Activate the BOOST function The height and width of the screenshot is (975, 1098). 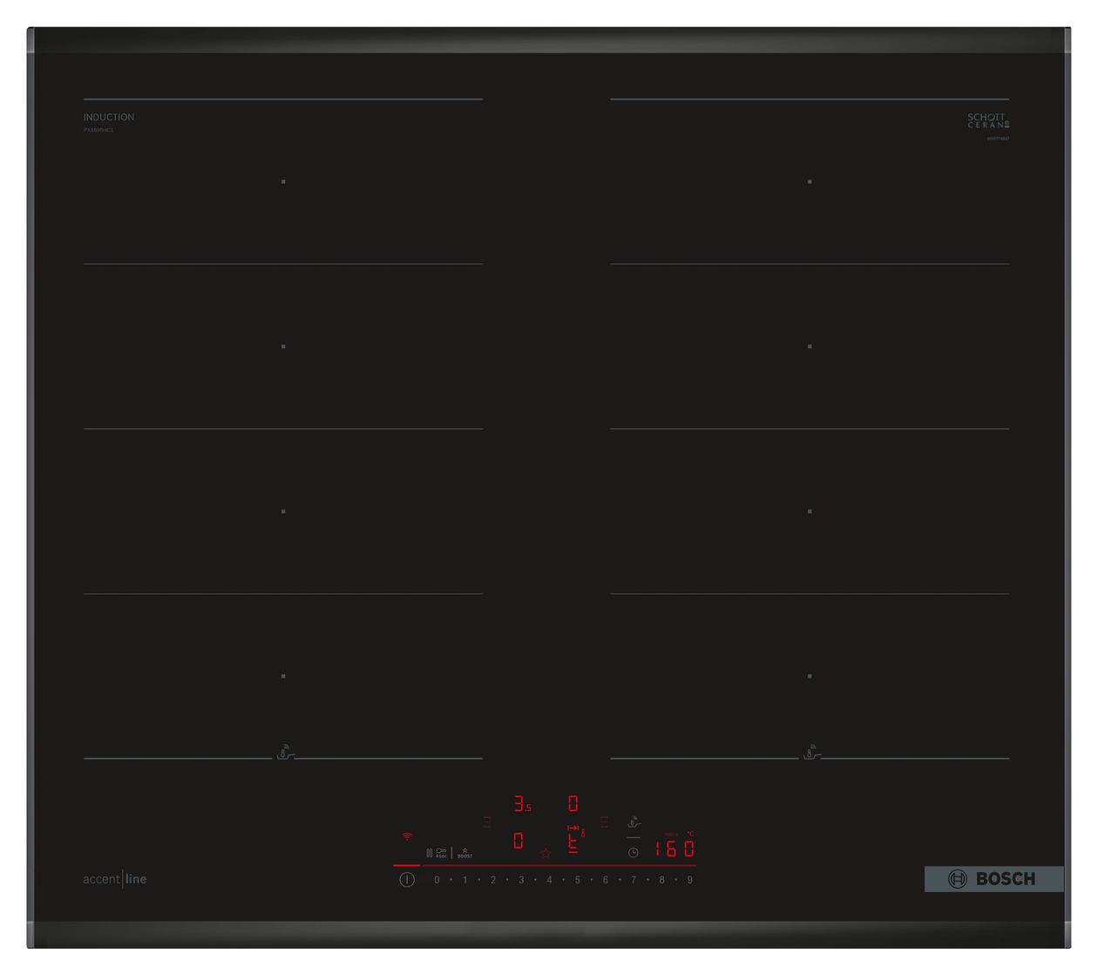point(465,853)
